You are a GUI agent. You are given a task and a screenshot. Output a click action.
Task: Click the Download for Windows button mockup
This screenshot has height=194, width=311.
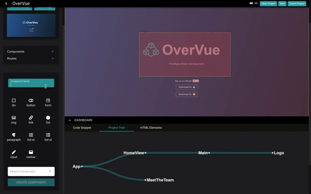tap(187, 94)
